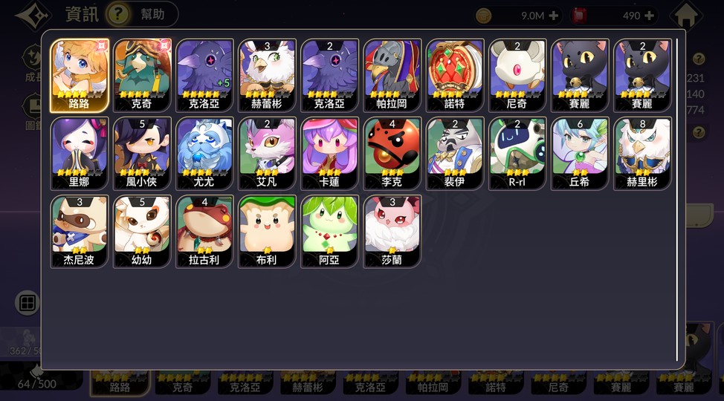Choose the 諾特 character portrait
Image resolution: width=724 pixels, height=401 pixels.
(455, 76)
